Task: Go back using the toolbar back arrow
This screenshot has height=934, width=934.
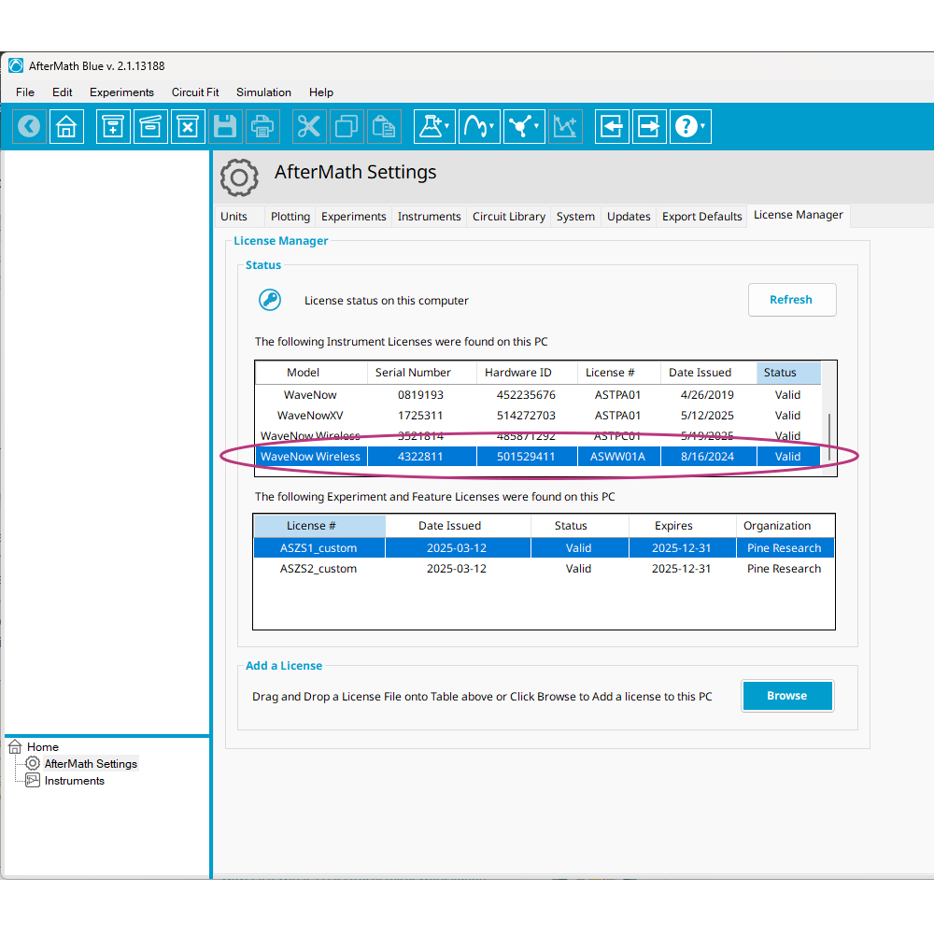Action: (29, 126)
